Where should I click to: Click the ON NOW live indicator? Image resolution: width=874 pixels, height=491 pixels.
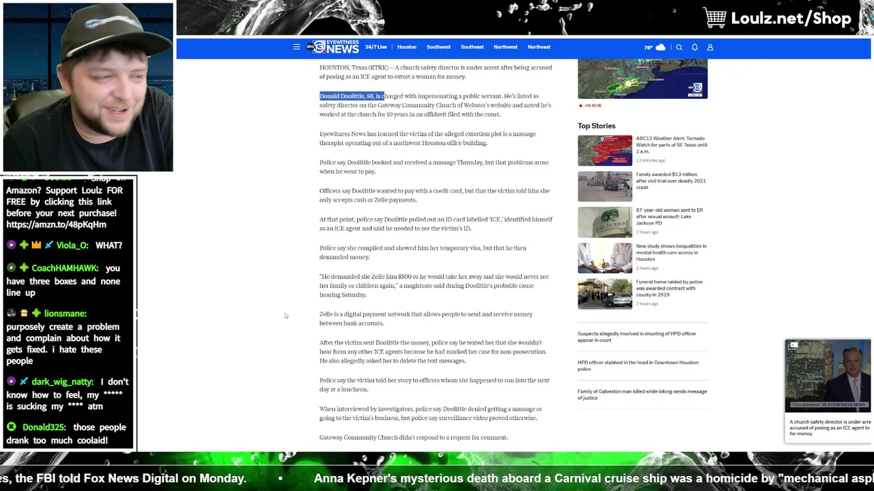coord(590,106)
